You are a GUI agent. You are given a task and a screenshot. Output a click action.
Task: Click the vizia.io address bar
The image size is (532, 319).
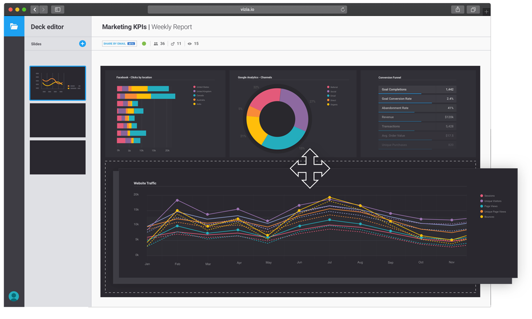click(247, 10)
